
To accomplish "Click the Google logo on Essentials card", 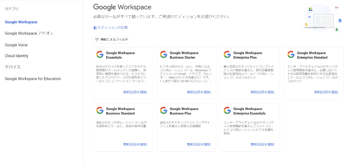I will tap(100, 54).
